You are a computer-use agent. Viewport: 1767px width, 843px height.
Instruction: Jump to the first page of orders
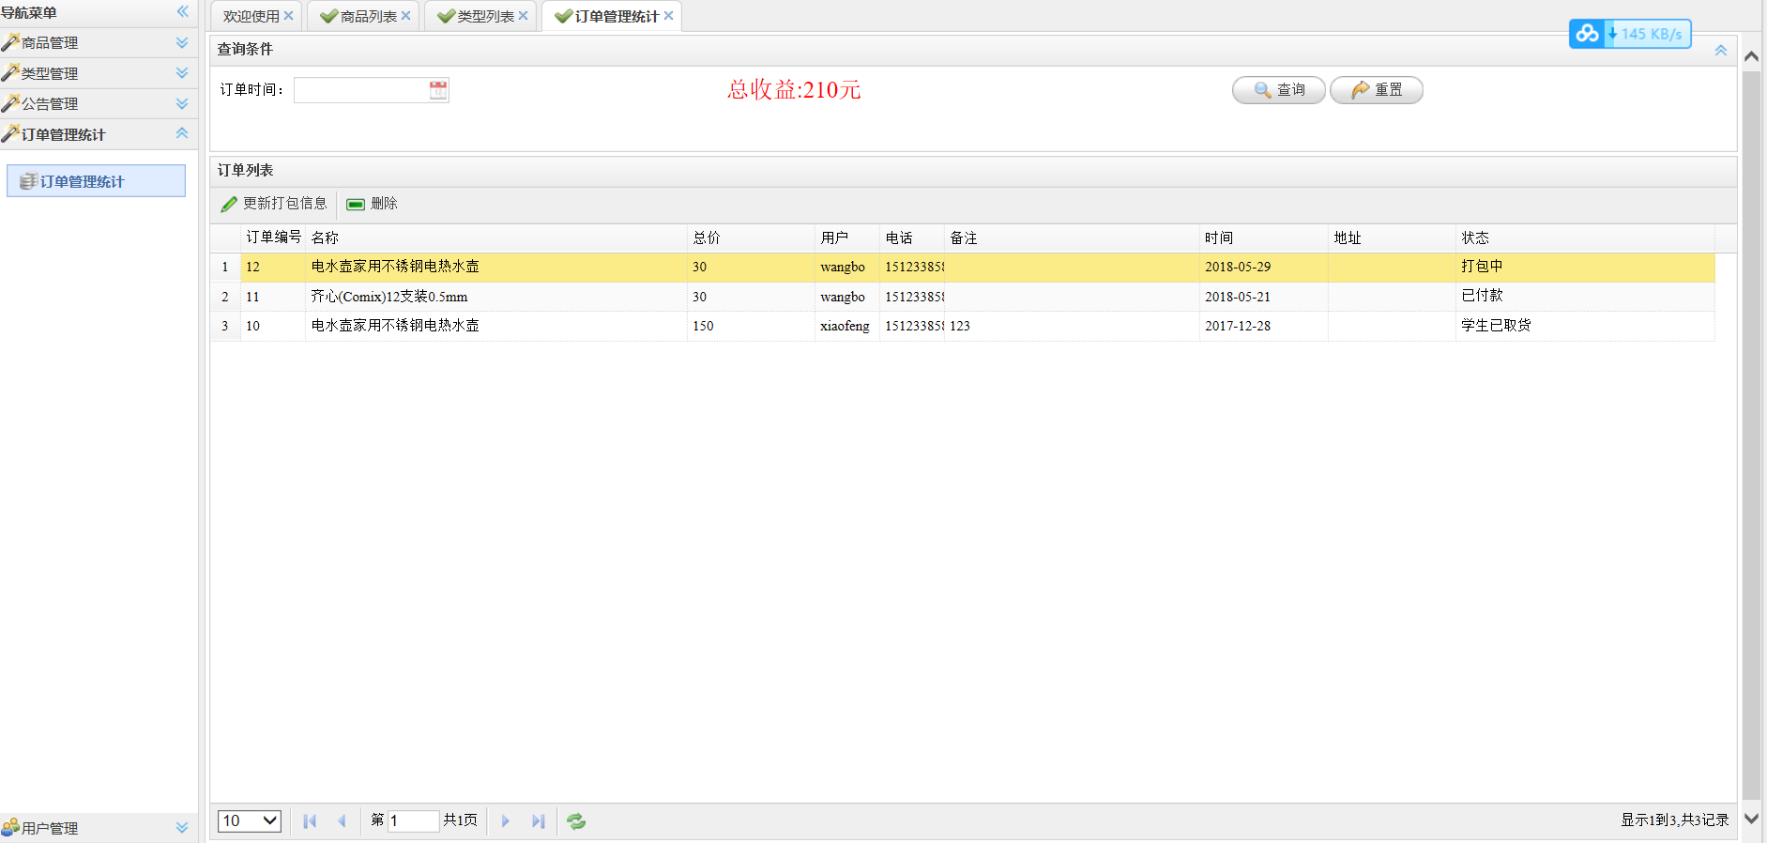click(310, 821)
